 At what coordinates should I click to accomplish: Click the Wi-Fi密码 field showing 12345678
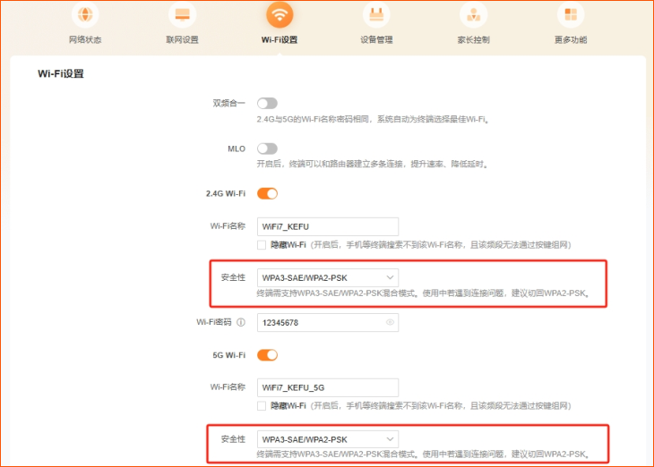click(327, 322)
